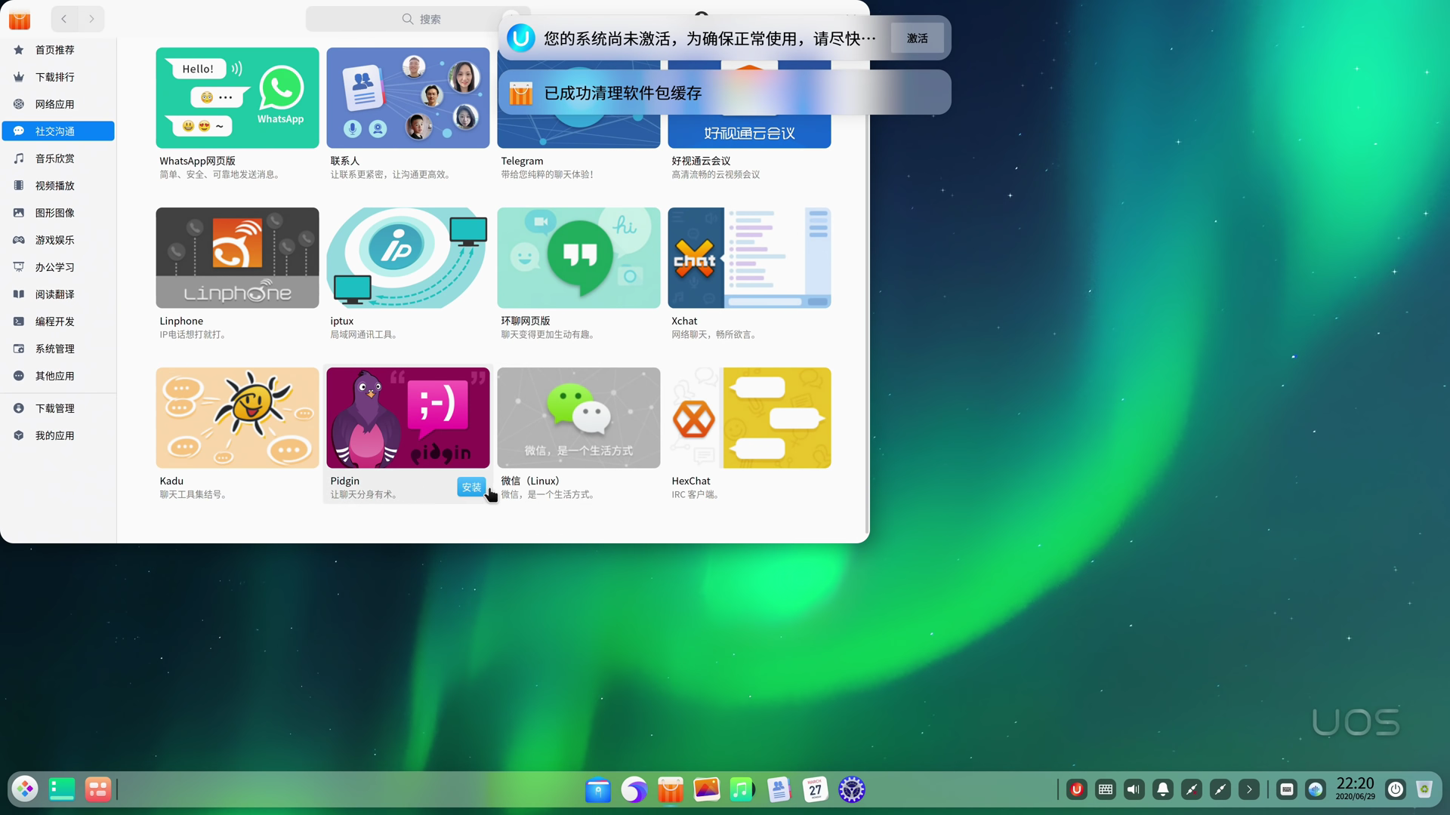The height and width of the screenshot is (815, 1450).
Task: Open the WhatsApp网页版 thumbnail
Action: point(237,98)
